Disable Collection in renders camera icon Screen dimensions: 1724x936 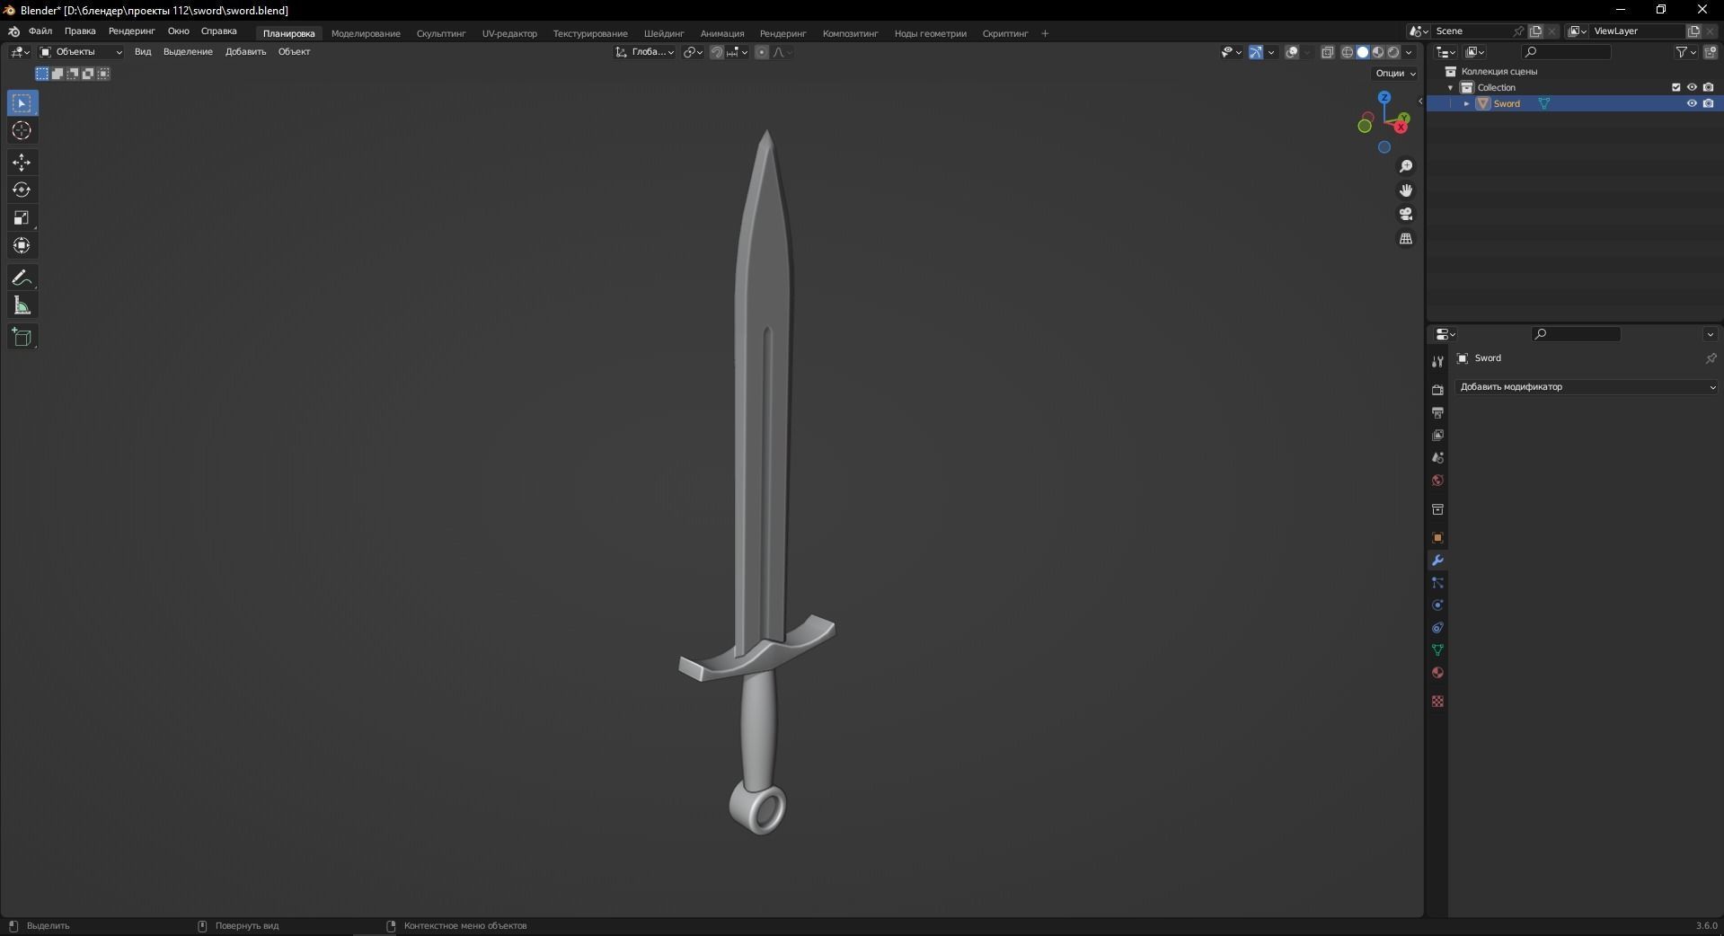(x=1708, y=87)
